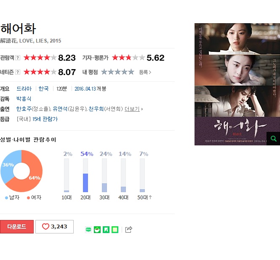Open actor 유연석's profile link

click(x=60, y=109)
